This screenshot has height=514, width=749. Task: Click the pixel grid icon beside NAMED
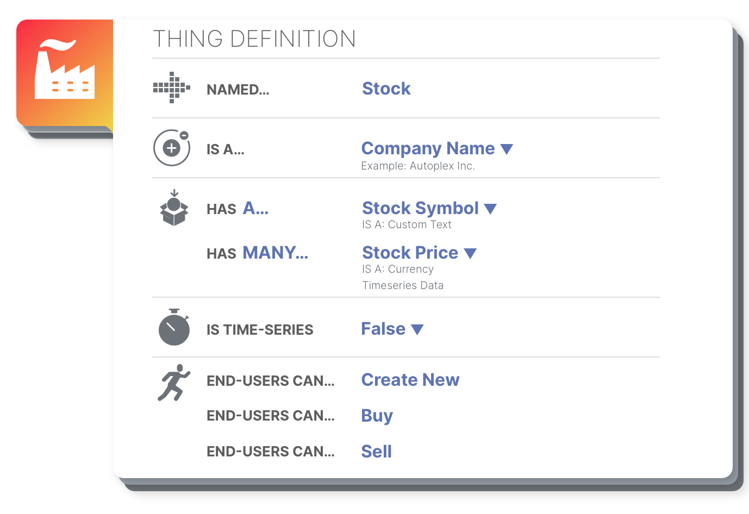[x=172, y=87]
